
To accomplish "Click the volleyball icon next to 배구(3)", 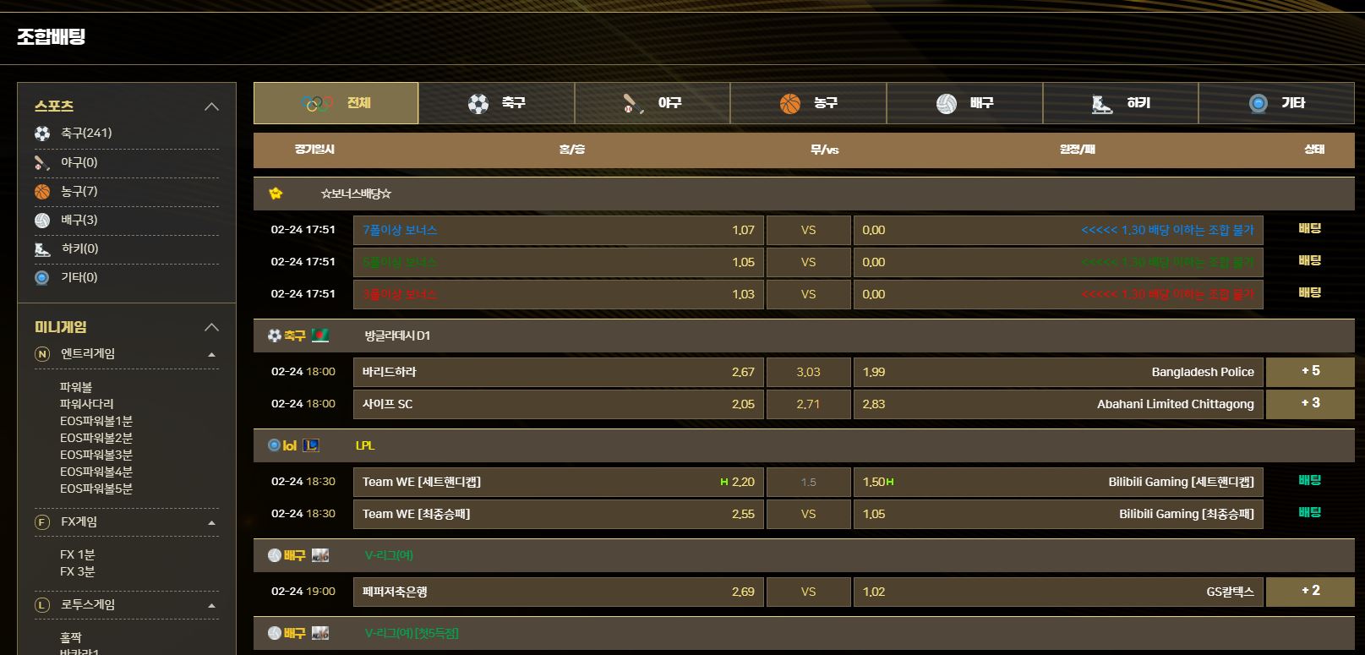I will click(42, 221).
